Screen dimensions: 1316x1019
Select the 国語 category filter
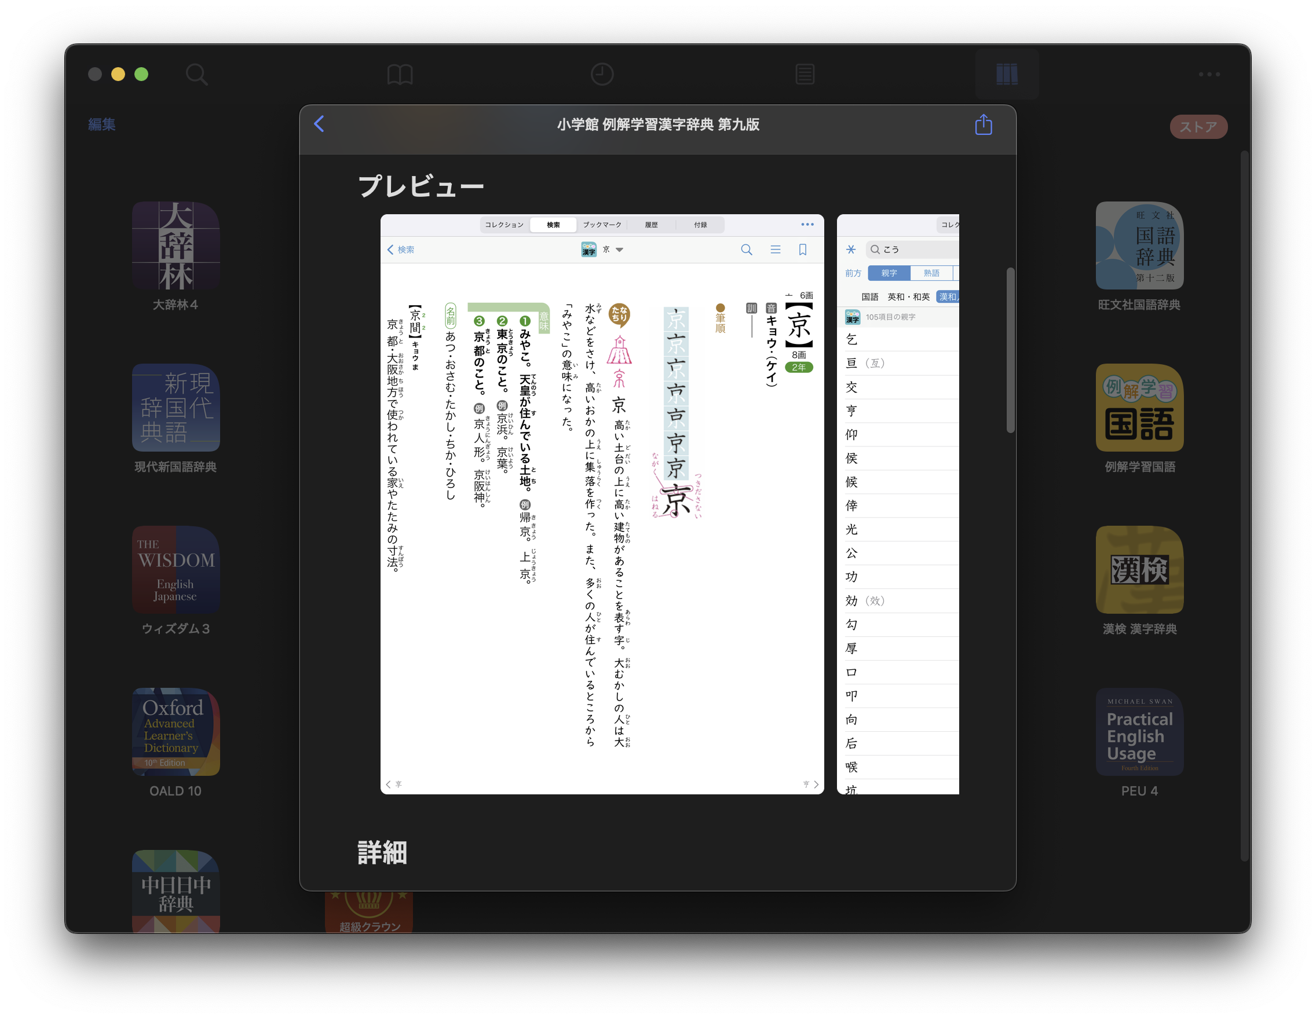(x=869, y=296)
